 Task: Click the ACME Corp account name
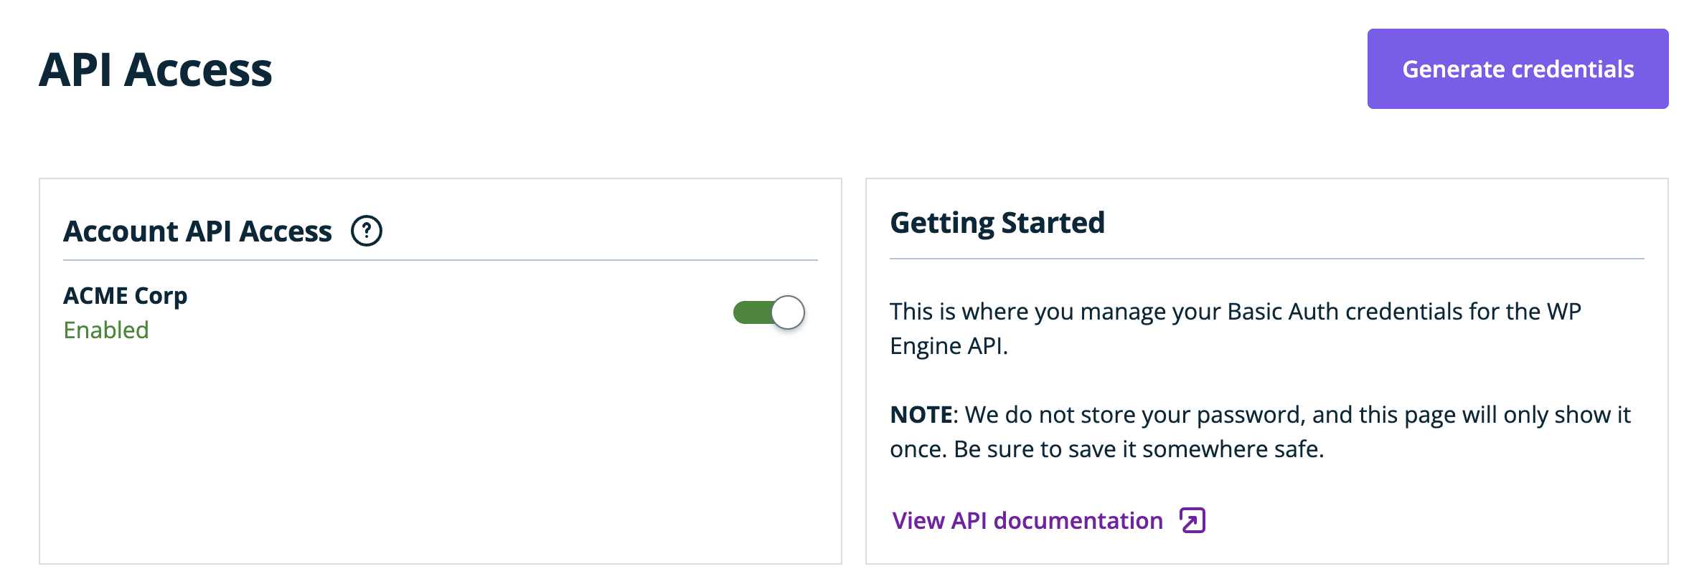click(x=126, y=295)
